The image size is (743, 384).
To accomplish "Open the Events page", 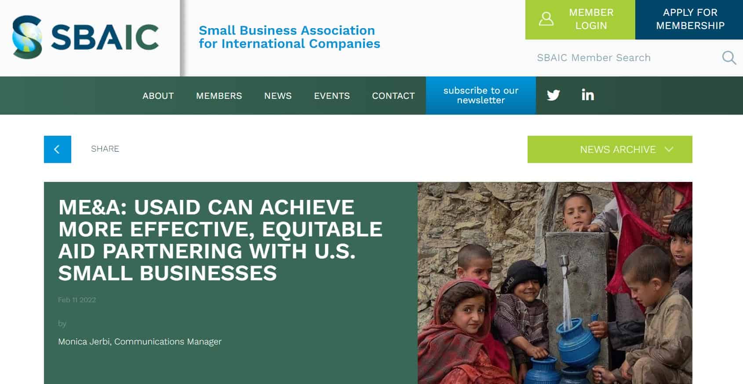I will click(332, 96).
